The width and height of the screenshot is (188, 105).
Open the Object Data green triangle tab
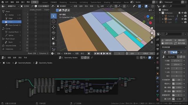(158, 95)
